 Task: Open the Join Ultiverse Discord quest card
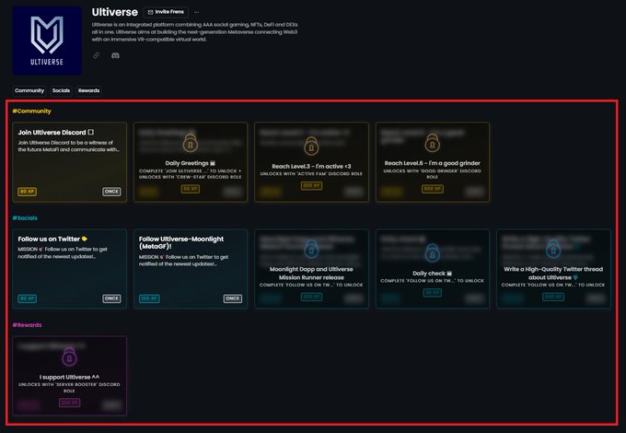(x=69, y=162)
